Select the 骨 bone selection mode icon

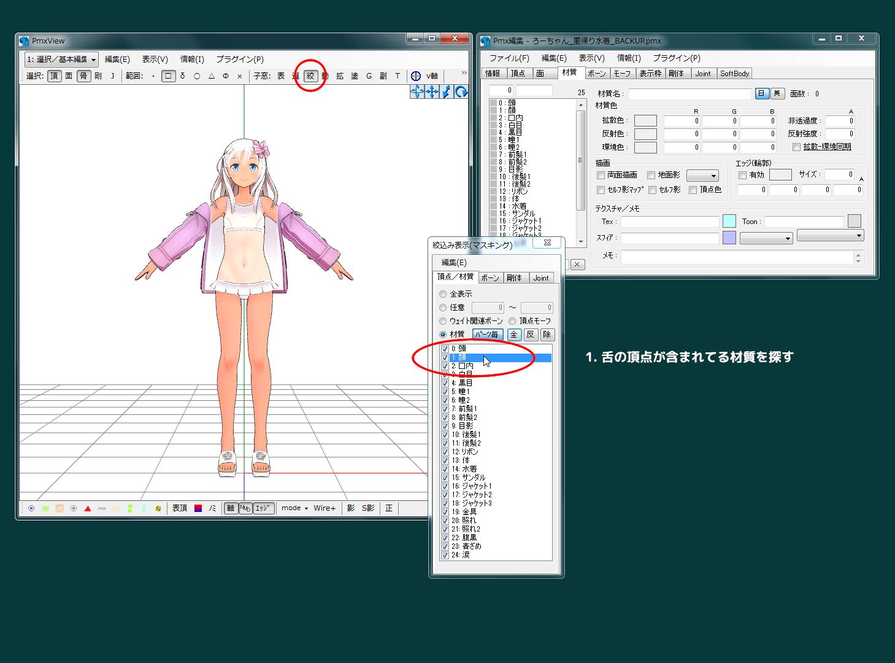pos(83,76)
